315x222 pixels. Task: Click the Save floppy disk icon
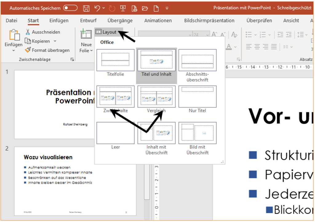tap(86, 8)
